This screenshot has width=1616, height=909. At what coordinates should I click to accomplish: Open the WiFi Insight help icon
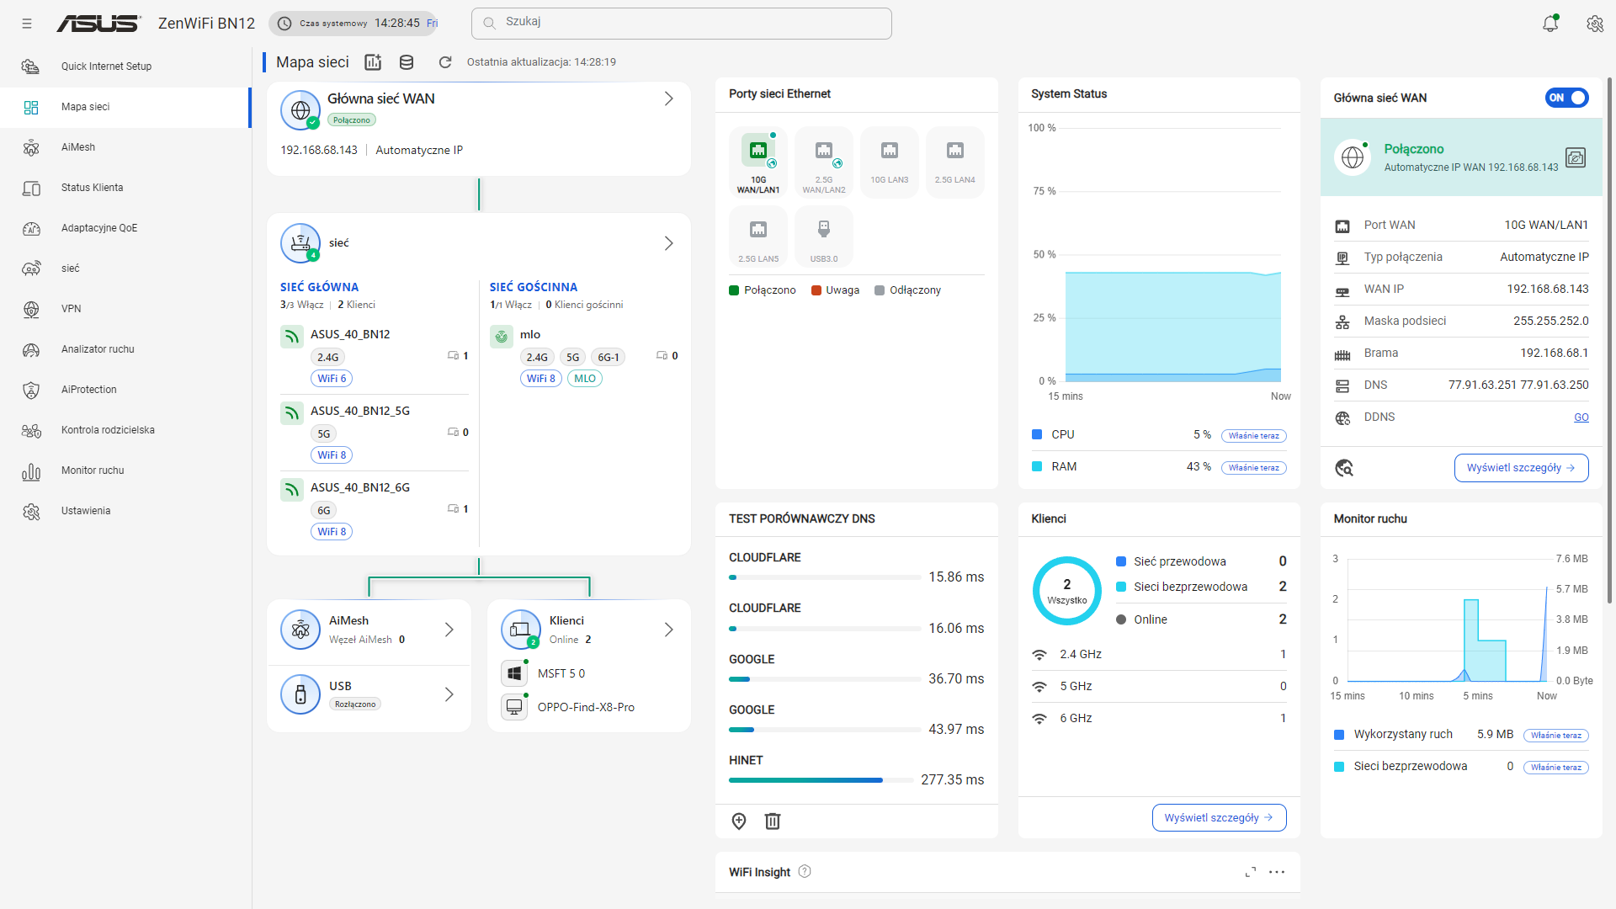805,872
